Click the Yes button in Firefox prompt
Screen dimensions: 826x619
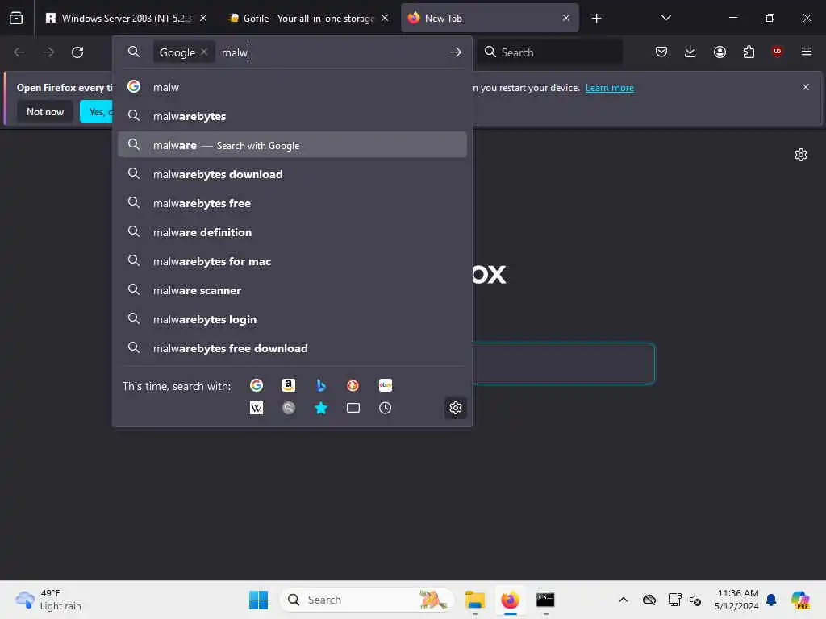pyautogui.click(x=97, y=111)
